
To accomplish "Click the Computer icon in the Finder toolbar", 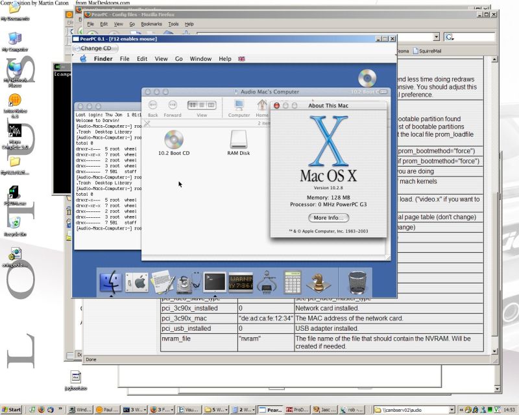I will (237, 104).
